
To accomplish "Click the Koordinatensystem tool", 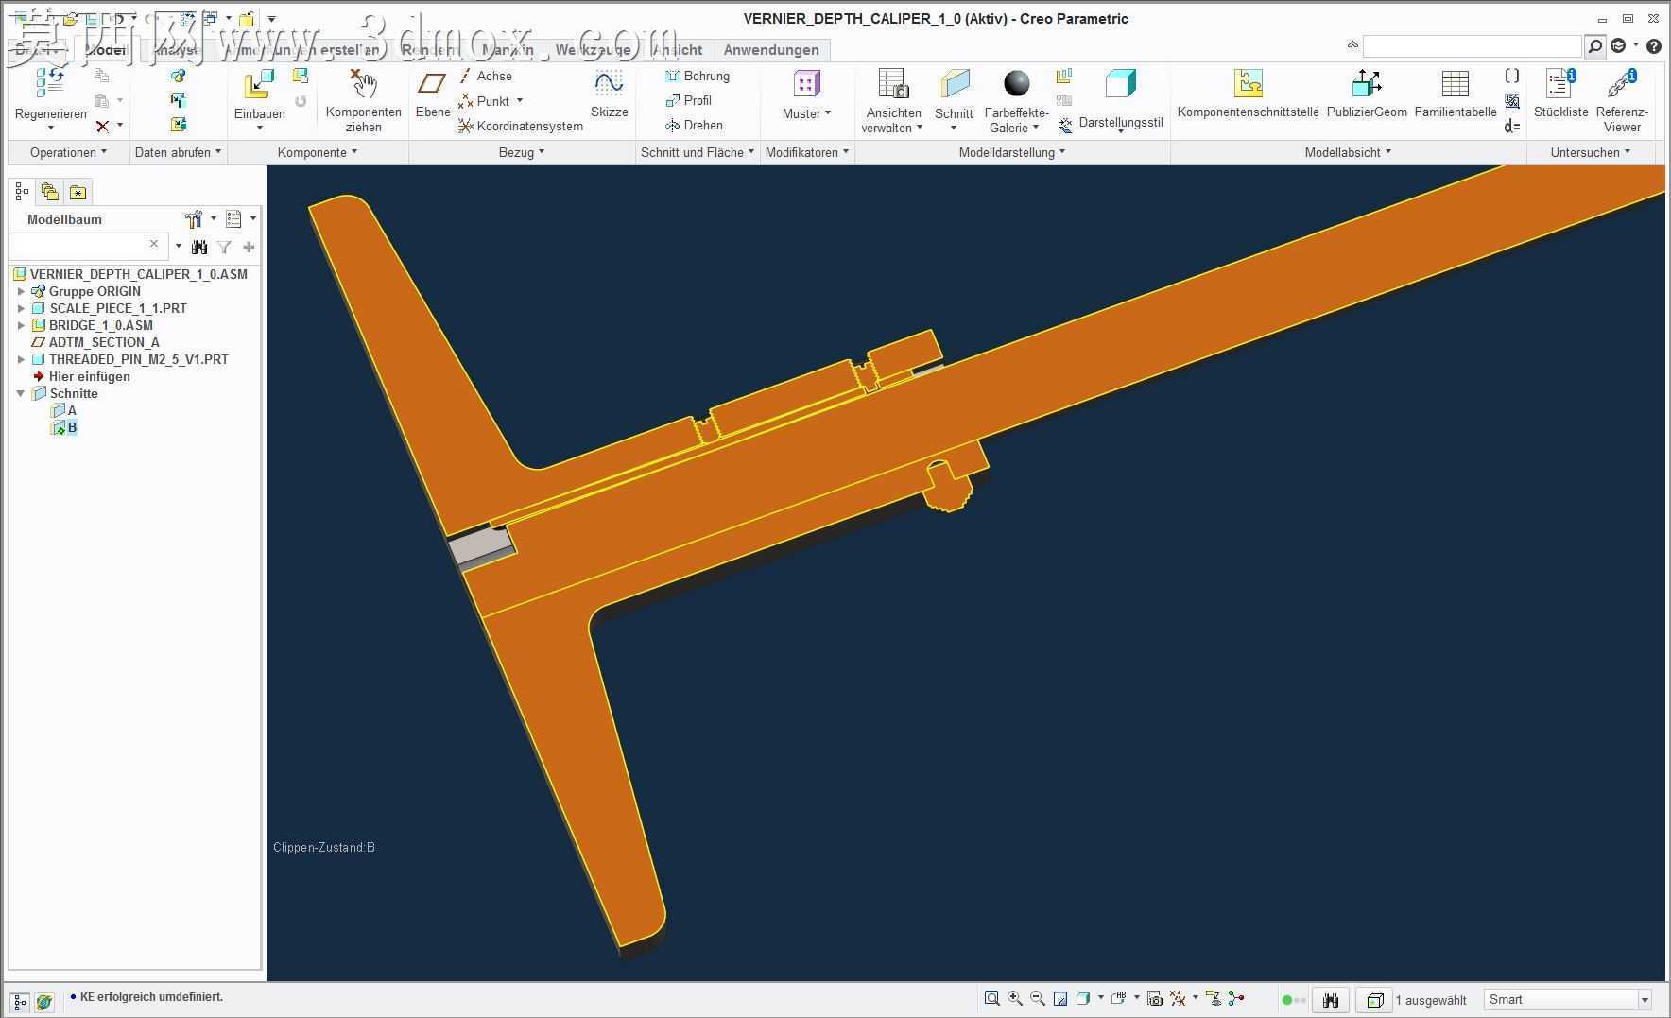I will pos(521,126).
